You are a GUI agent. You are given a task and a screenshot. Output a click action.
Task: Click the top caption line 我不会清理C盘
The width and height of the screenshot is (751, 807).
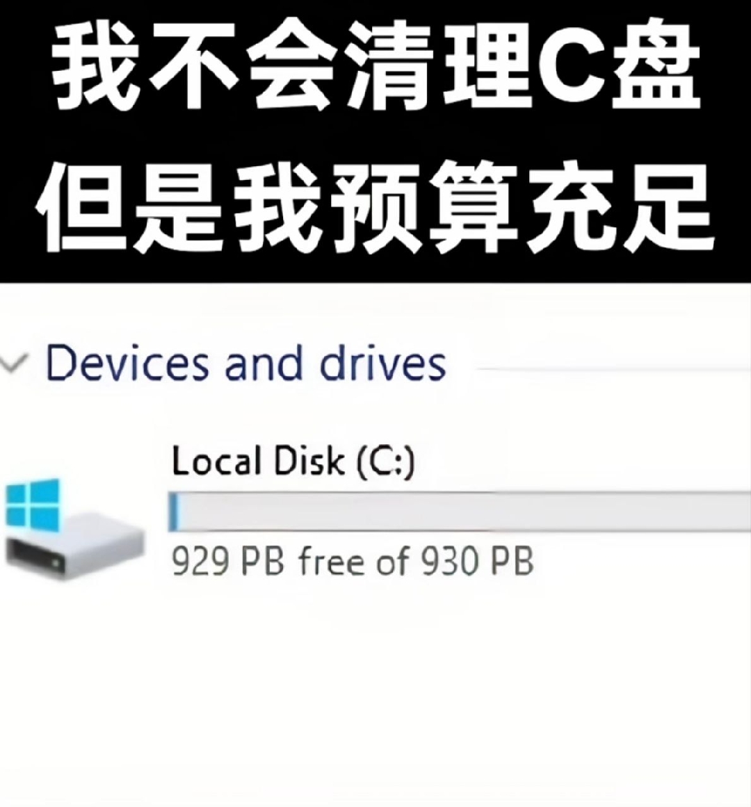377,65
